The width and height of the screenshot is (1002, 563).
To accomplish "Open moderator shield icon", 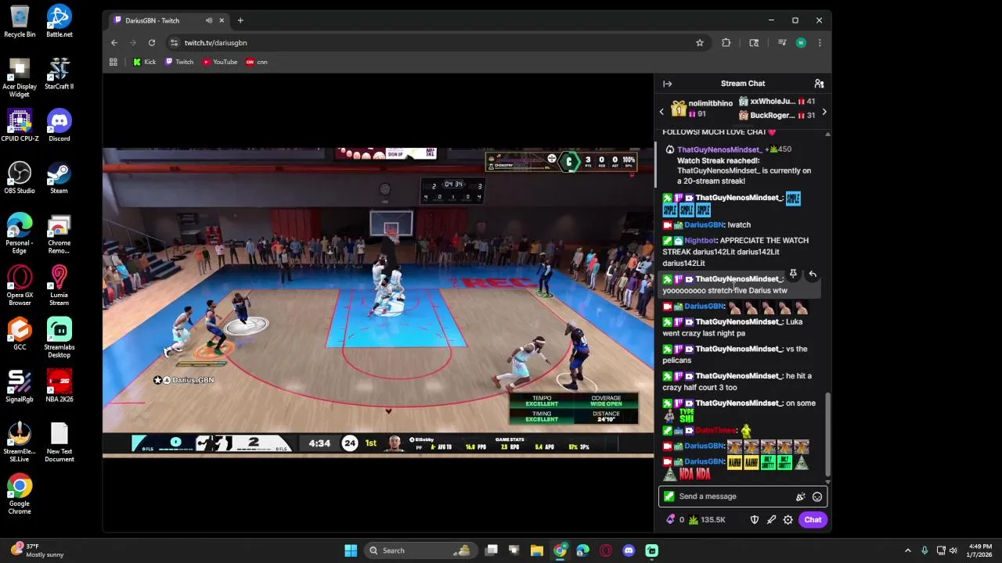I will pyautogui.click(x=755, y=519).
